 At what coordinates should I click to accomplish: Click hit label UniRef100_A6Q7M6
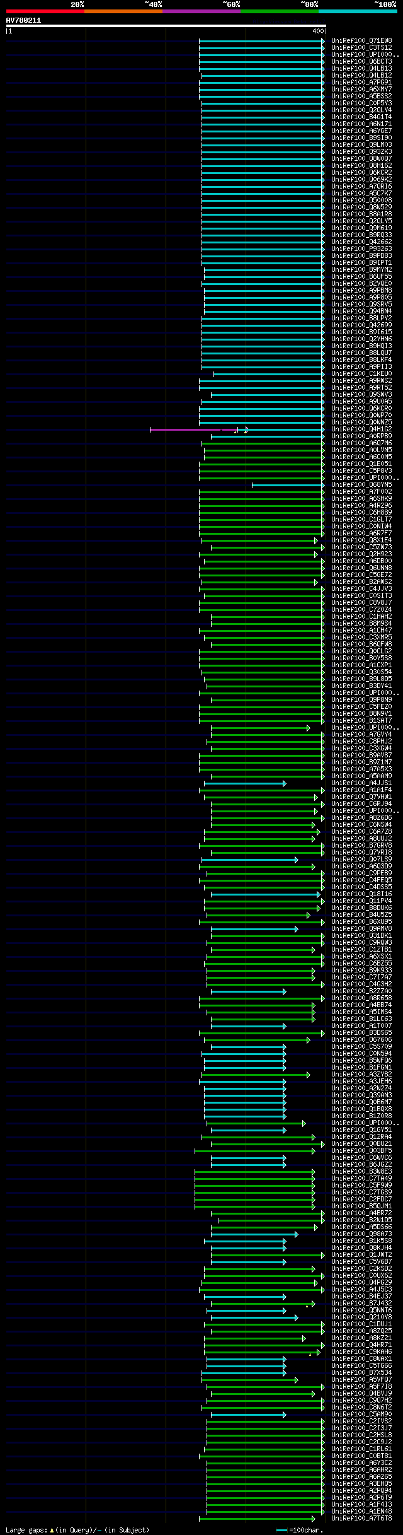click(x=361, y=443)
